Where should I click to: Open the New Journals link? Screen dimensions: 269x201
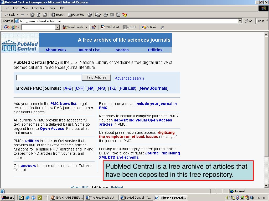tap(153, 88)
